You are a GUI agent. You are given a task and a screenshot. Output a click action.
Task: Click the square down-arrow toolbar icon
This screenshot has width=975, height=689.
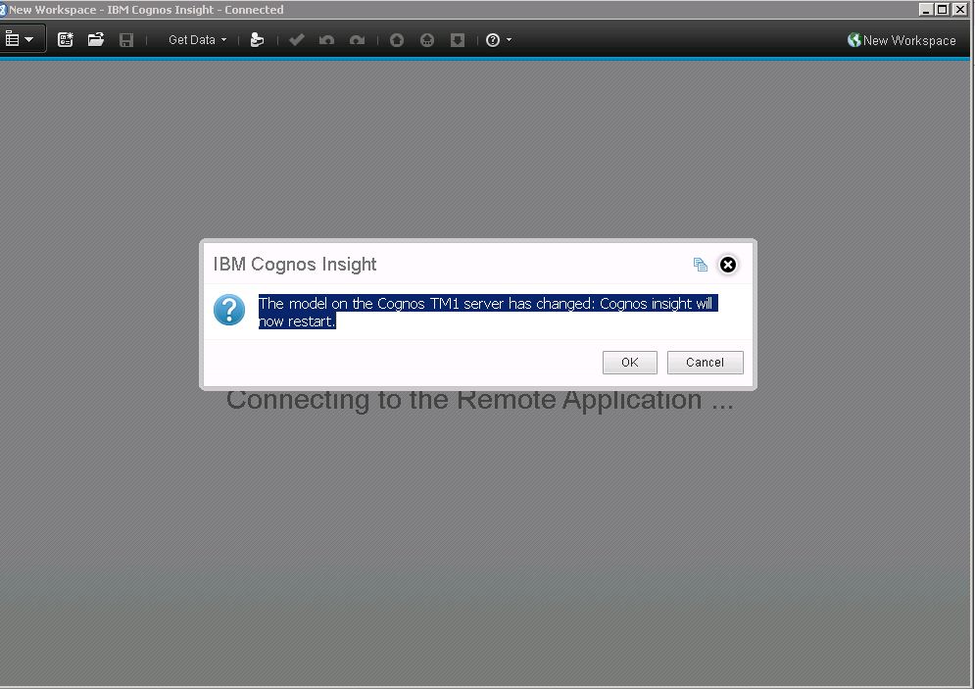[458, 40]
